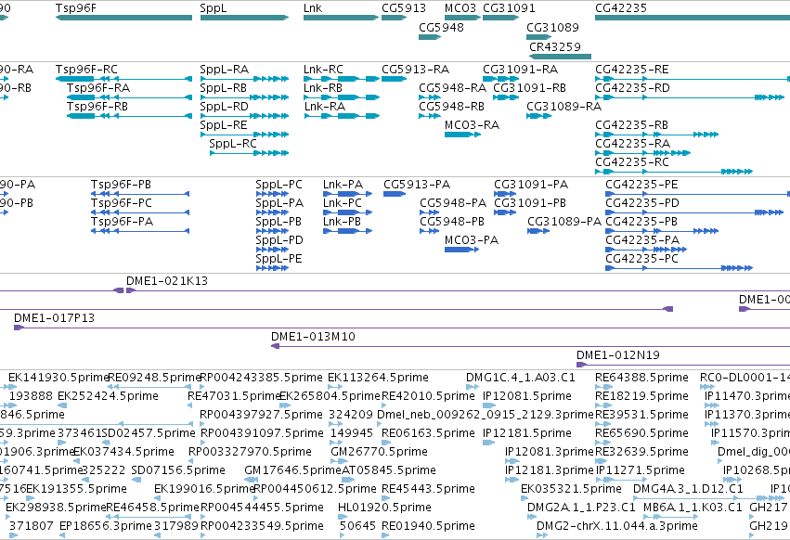Click the SppL gene bar glyph
790x540 pixels.
(244, 18)
